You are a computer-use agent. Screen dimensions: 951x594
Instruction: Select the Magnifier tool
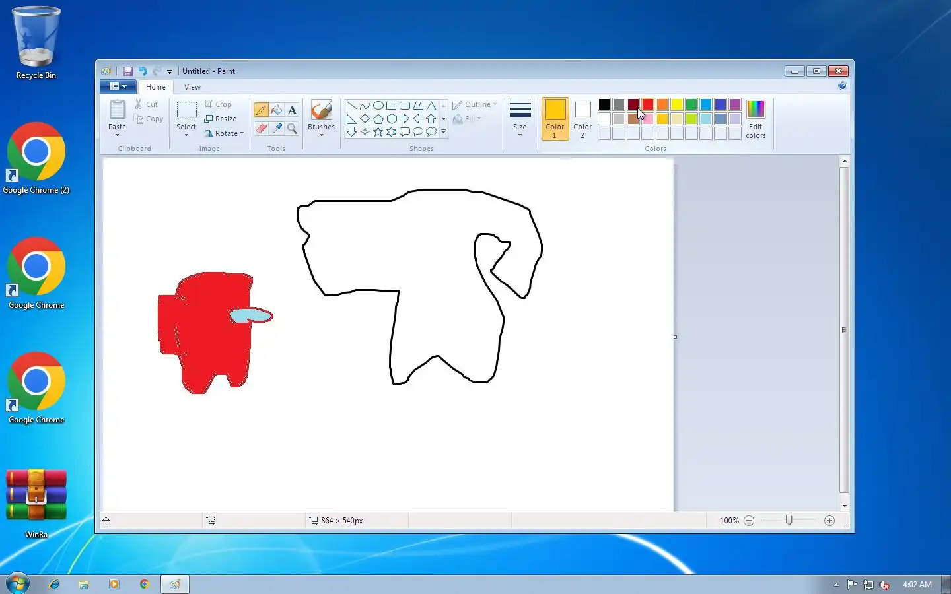[x=292, y=129]
